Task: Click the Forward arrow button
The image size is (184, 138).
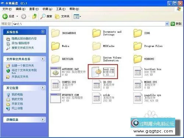Action: [x=24, y=16]
